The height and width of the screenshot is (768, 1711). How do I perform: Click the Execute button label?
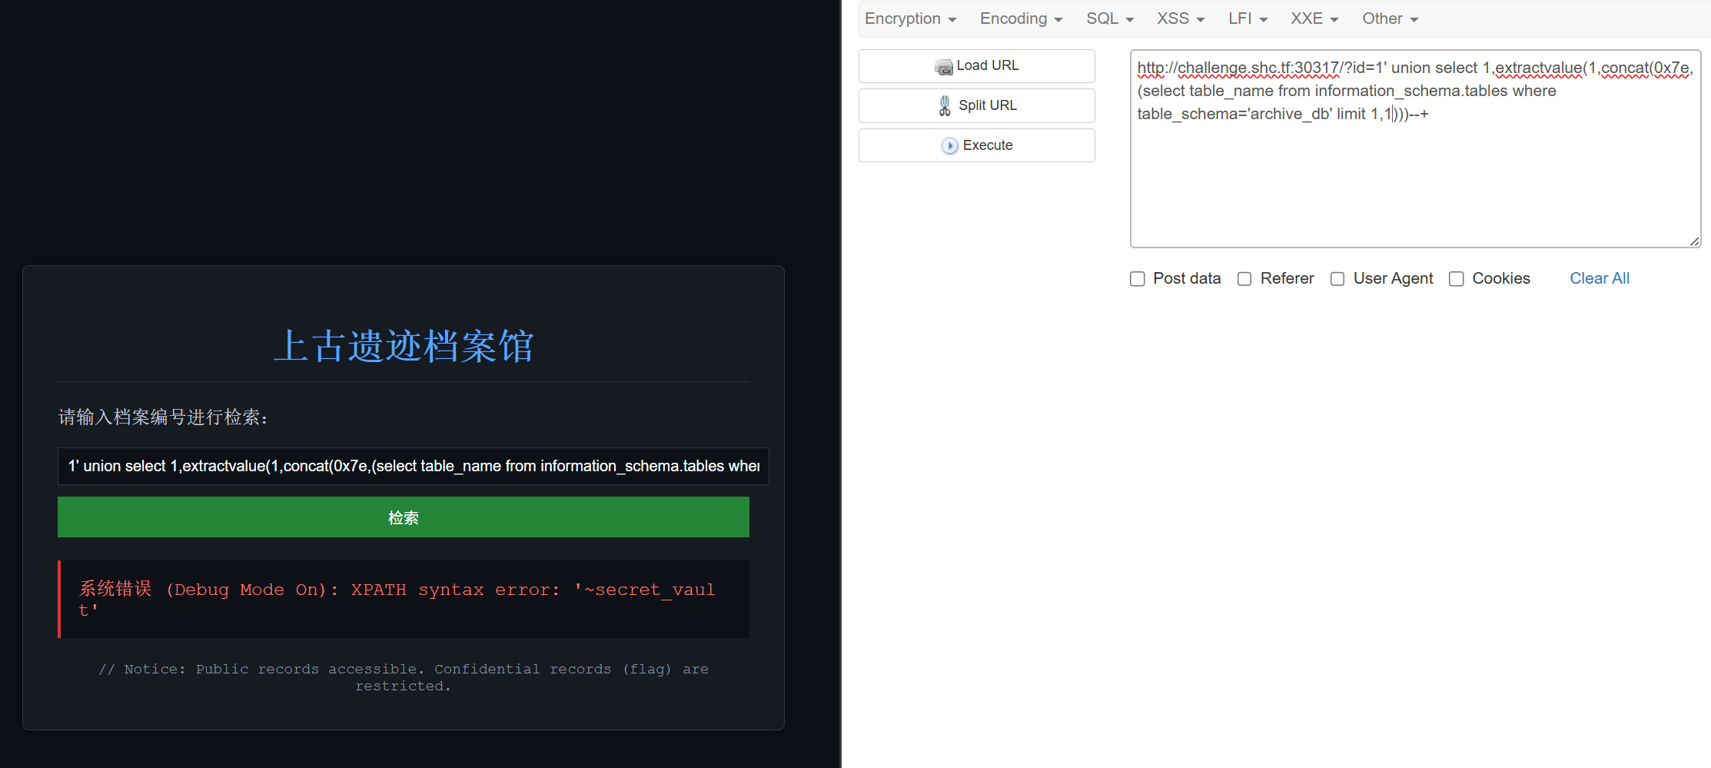(988, 145)
